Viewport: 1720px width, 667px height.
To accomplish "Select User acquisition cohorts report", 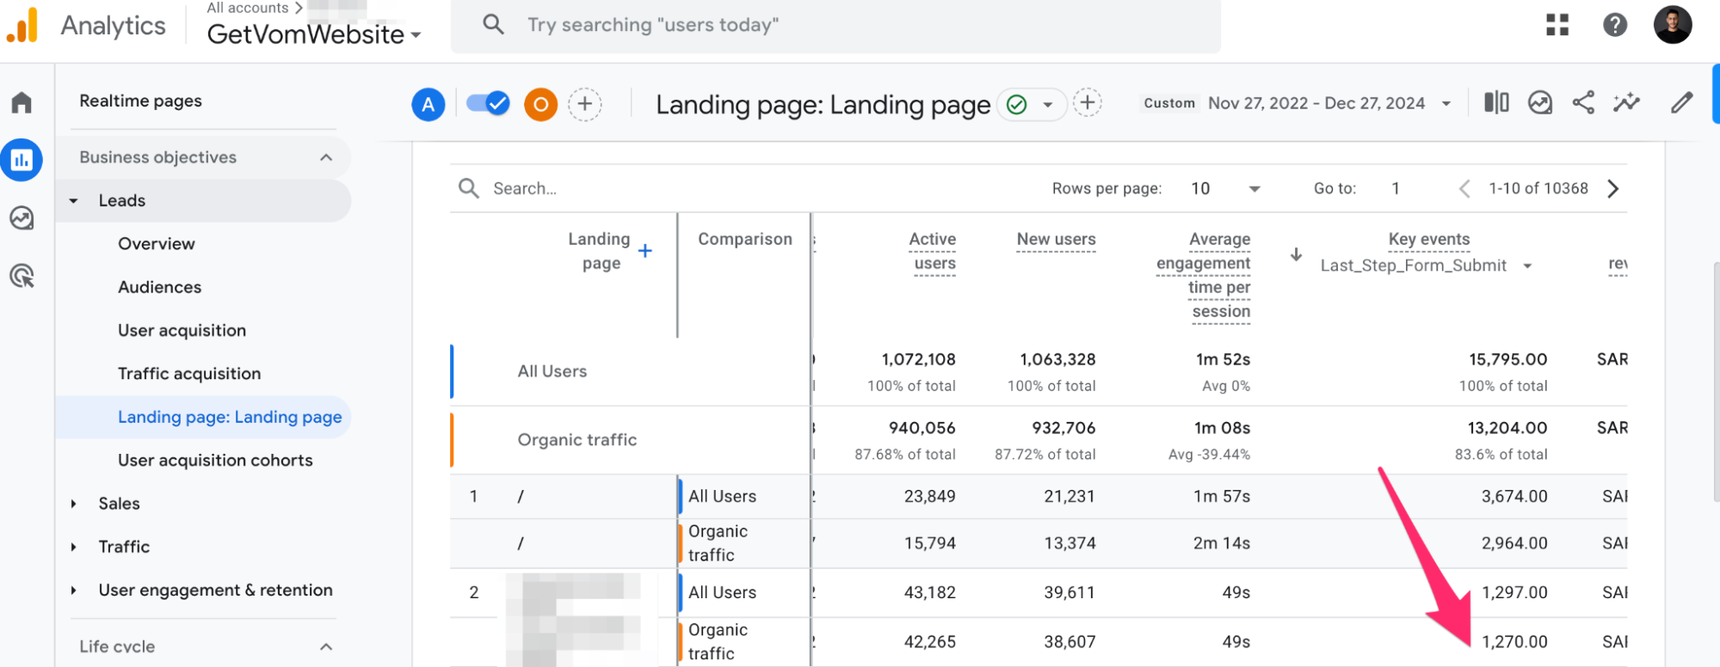I will [215, 461].
